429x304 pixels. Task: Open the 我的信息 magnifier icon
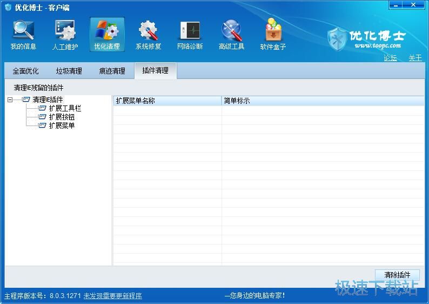pos(23,30)
